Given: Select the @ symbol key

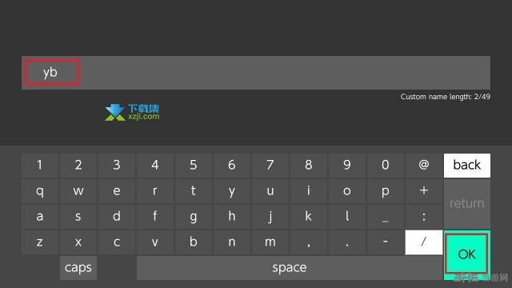Looking at the screenshot, I should (x=424, y=166).
